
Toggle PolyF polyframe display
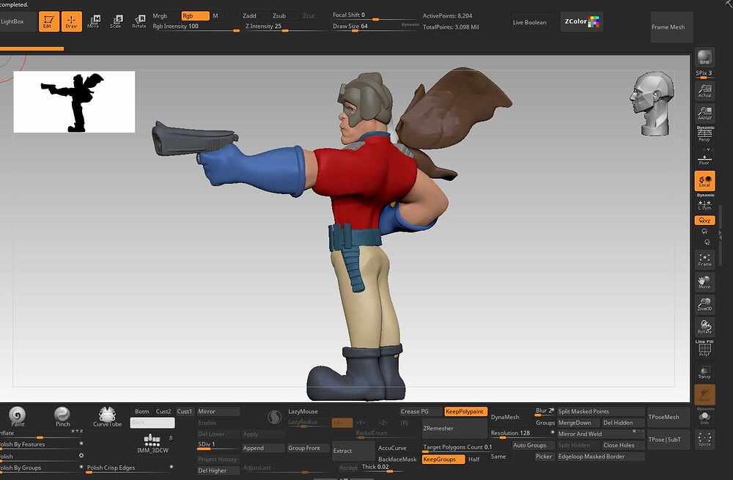pyautogui.click(x=704, y=349)
